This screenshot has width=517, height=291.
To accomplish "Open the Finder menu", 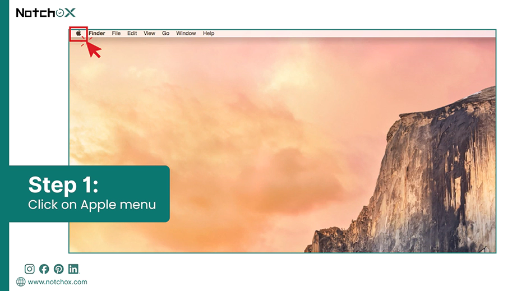I will 96,33.
